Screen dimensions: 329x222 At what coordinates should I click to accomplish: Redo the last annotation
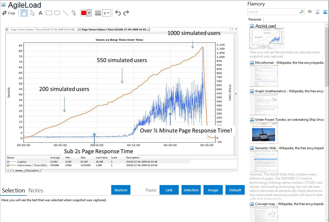(126, 13)
